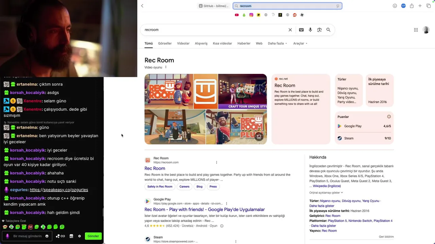Open the Google Play Rec Room result link
The height and width of the screenshot is (244, 435).
tap(205, 209)
